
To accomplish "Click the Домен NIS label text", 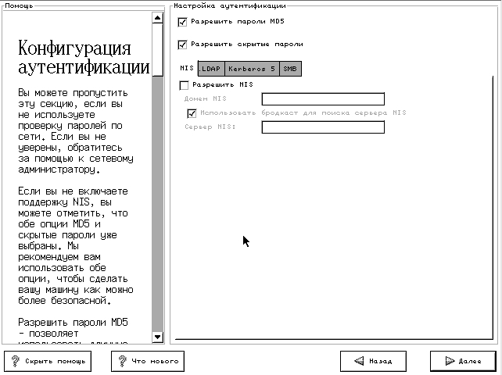I will tap(205, 99).
